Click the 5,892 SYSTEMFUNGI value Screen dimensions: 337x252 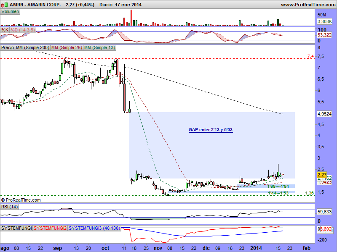coord(326,229)
